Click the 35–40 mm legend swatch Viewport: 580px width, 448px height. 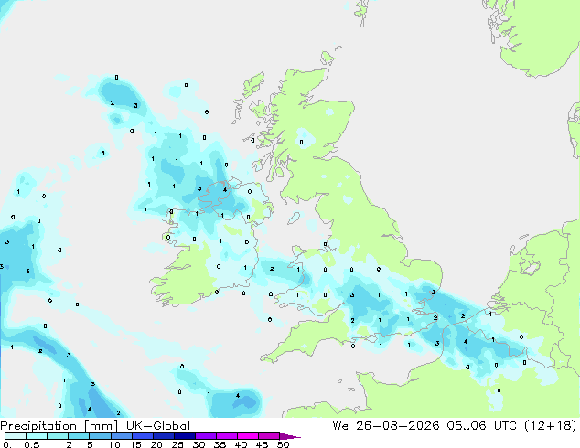[x=226, y=436]
